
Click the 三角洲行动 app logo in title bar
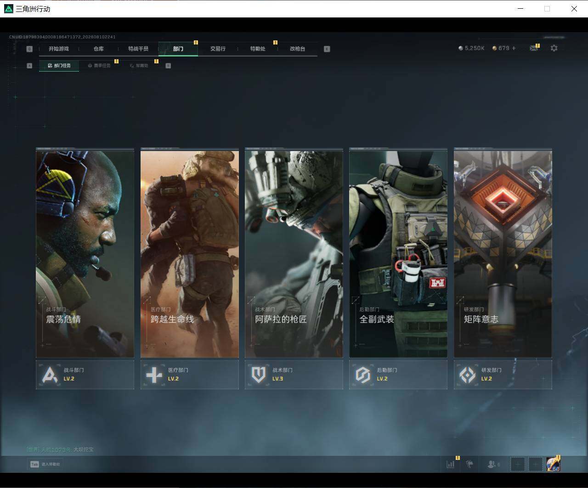pos(8,9)
